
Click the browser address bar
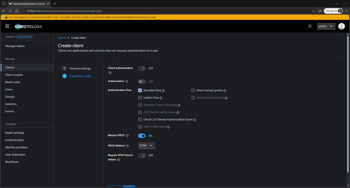coord(169,11)
